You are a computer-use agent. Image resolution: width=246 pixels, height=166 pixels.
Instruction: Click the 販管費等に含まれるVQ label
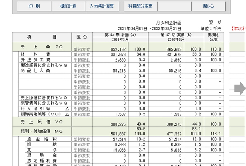coord(44,103)
